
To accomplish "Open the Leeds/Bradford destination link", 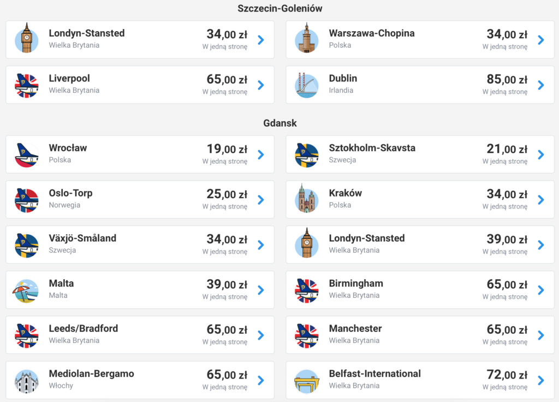I will point(84,328).
